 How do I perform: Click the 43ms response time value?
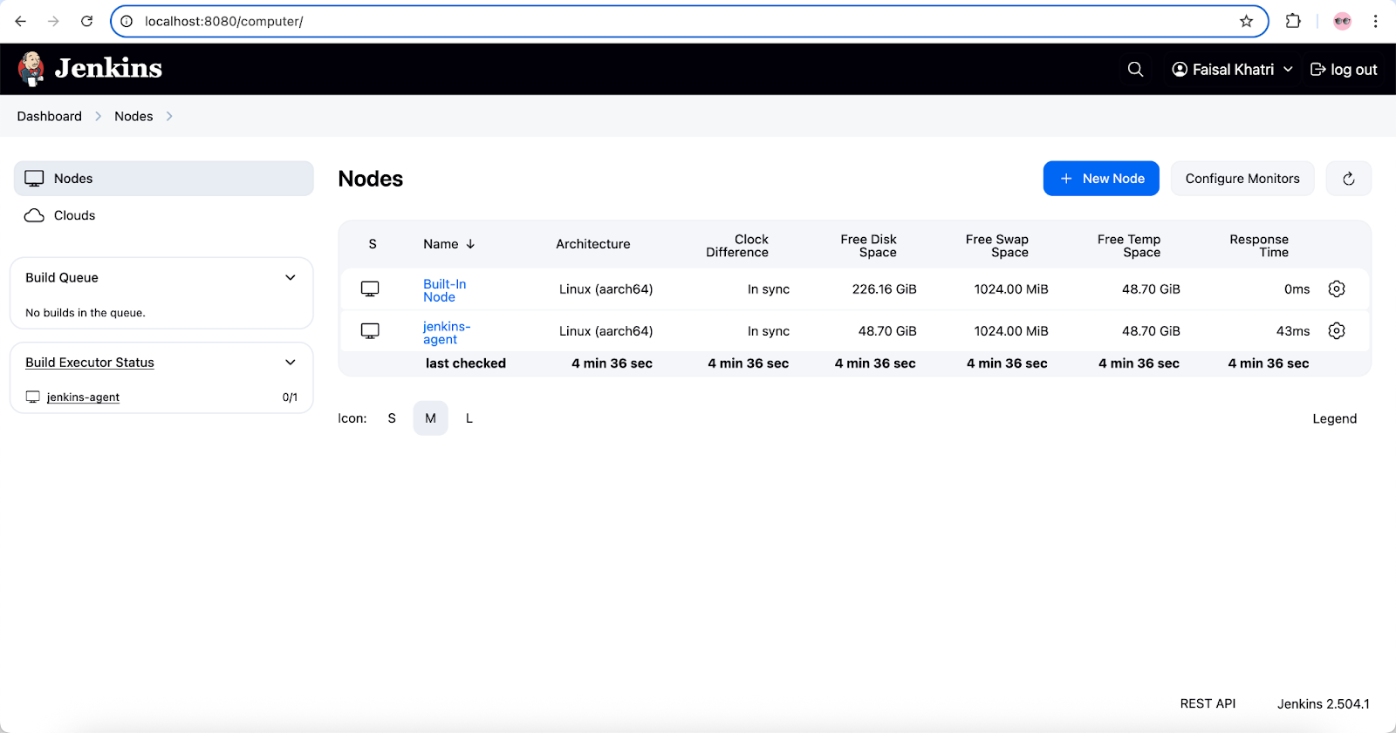(1293, 331)
